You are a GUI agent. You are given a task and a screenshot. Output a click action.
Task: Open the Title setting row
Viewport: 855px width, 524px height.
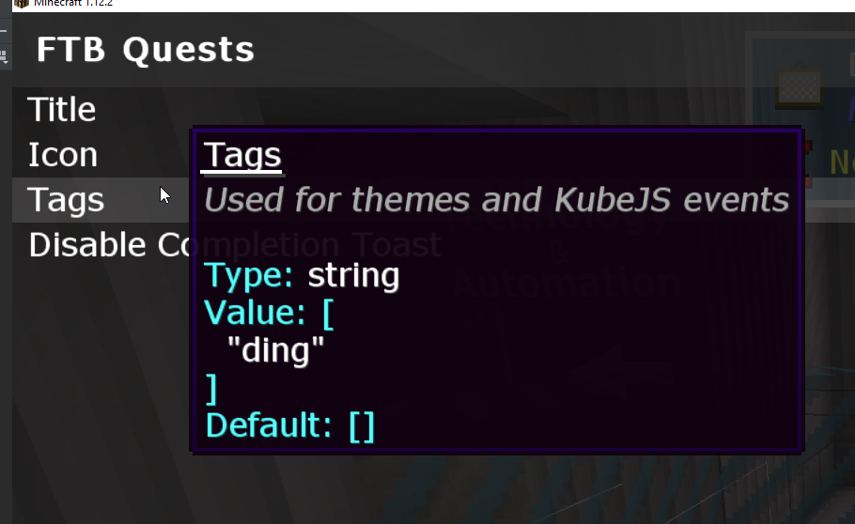(x=62, y=110)
